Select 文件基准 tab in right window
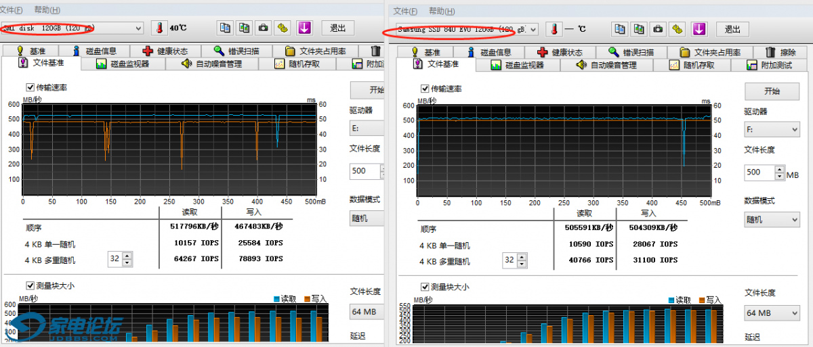 click(x=436, y=64)
